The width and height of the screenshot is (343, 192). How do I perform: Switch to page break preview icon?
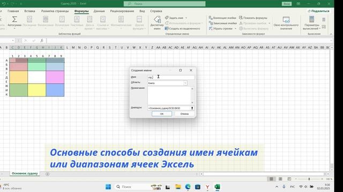[289, 179]
